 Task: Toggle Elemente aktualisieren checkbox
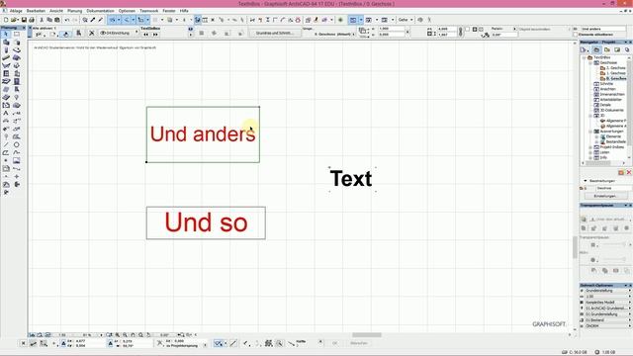click(x=576, y=35)
